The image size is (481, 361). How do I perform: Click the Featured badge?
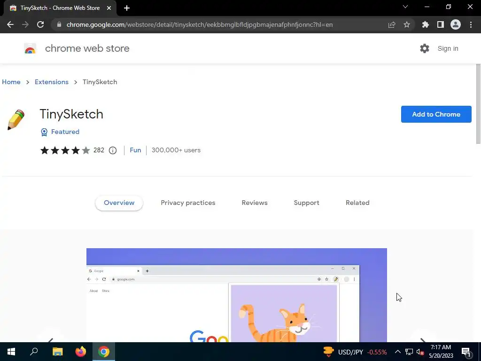(x=60, y=132)
